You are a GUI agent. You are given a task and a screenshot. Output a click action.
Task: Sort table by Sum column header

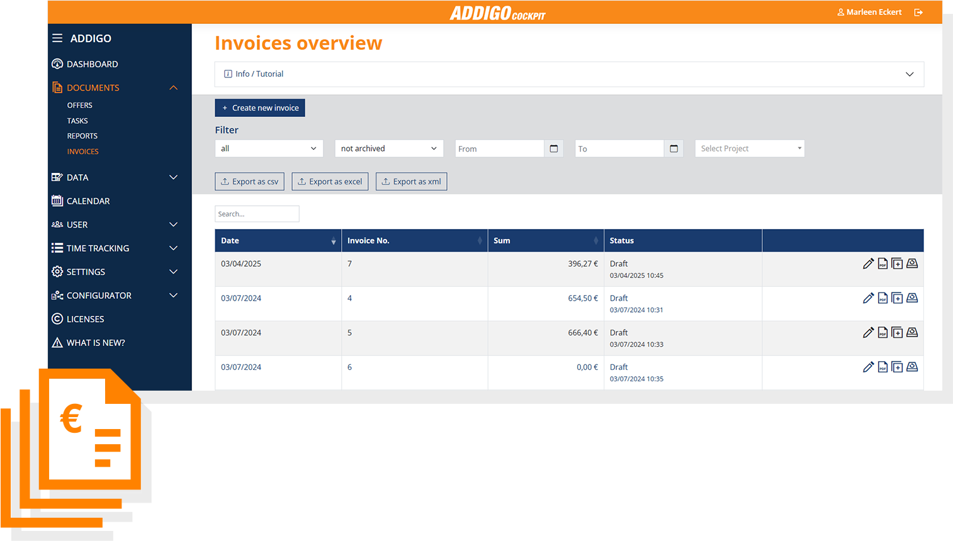click(x=546, y=241)
